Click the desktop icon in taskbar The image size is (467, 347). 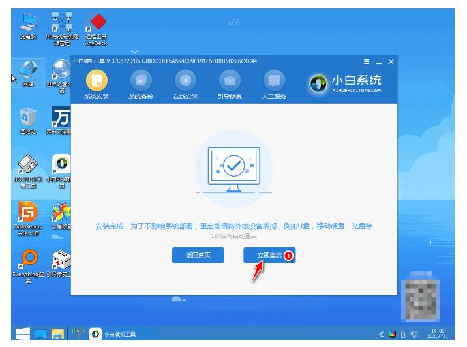40,334
